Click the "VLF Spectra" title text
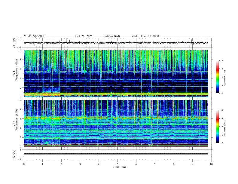 click(34, 36)
